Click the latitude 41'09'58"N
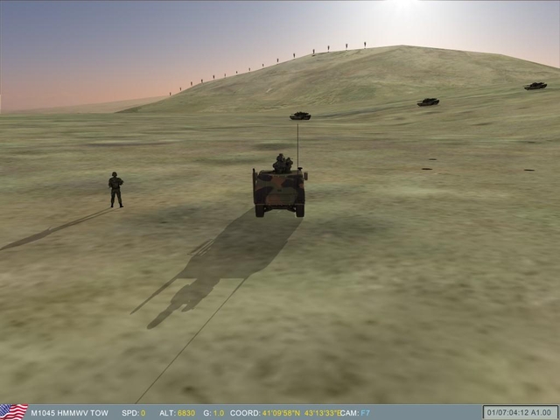Viewport: 560px width, 420px height. (x=281, y=413)
